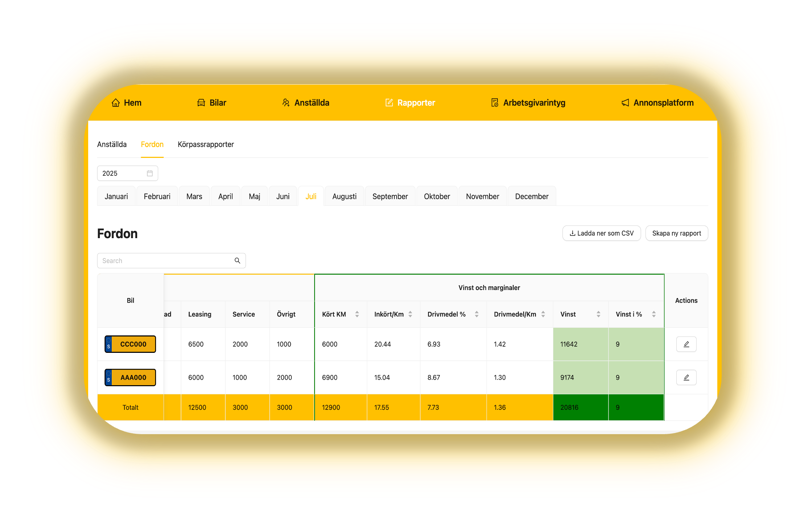Click the search magnifier icon

coord(237,261)
